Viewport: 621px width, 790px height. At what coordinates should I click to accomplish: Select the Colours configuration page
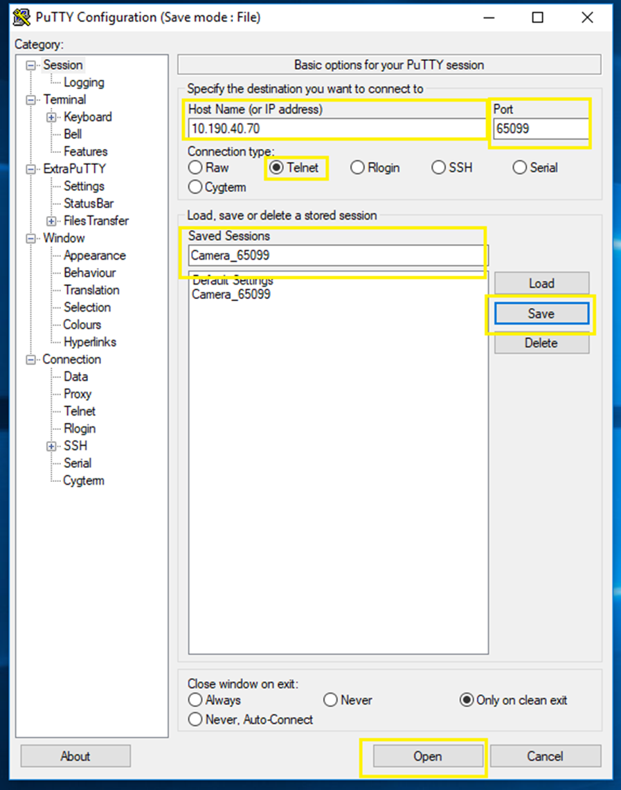[82, 325]
